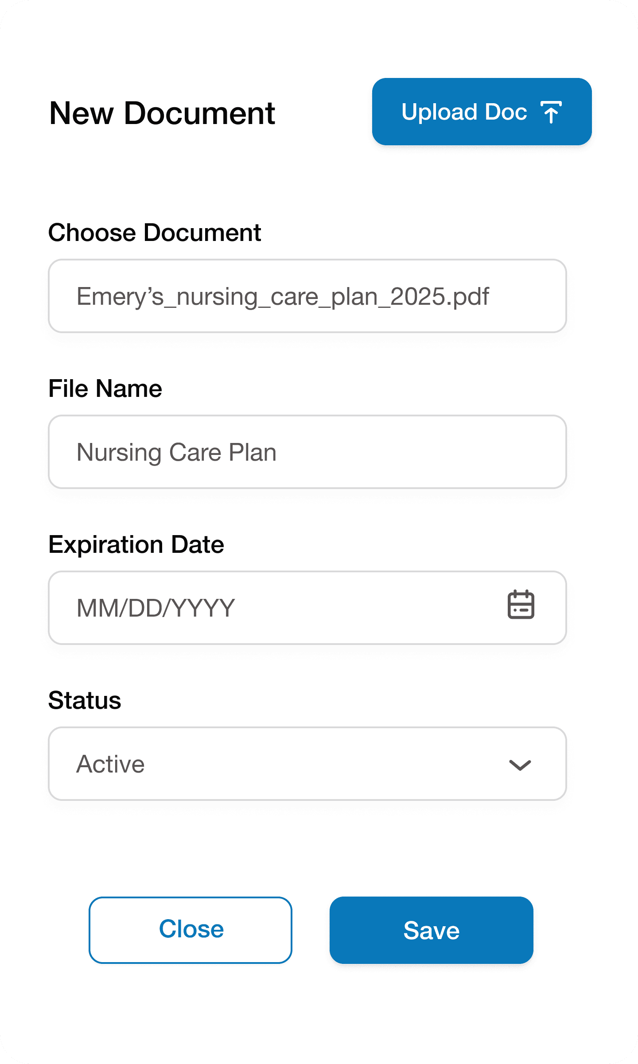Click the Nursing Care Plan placeholder text
The image size is (638, 1064).
[x=177, y=452]
